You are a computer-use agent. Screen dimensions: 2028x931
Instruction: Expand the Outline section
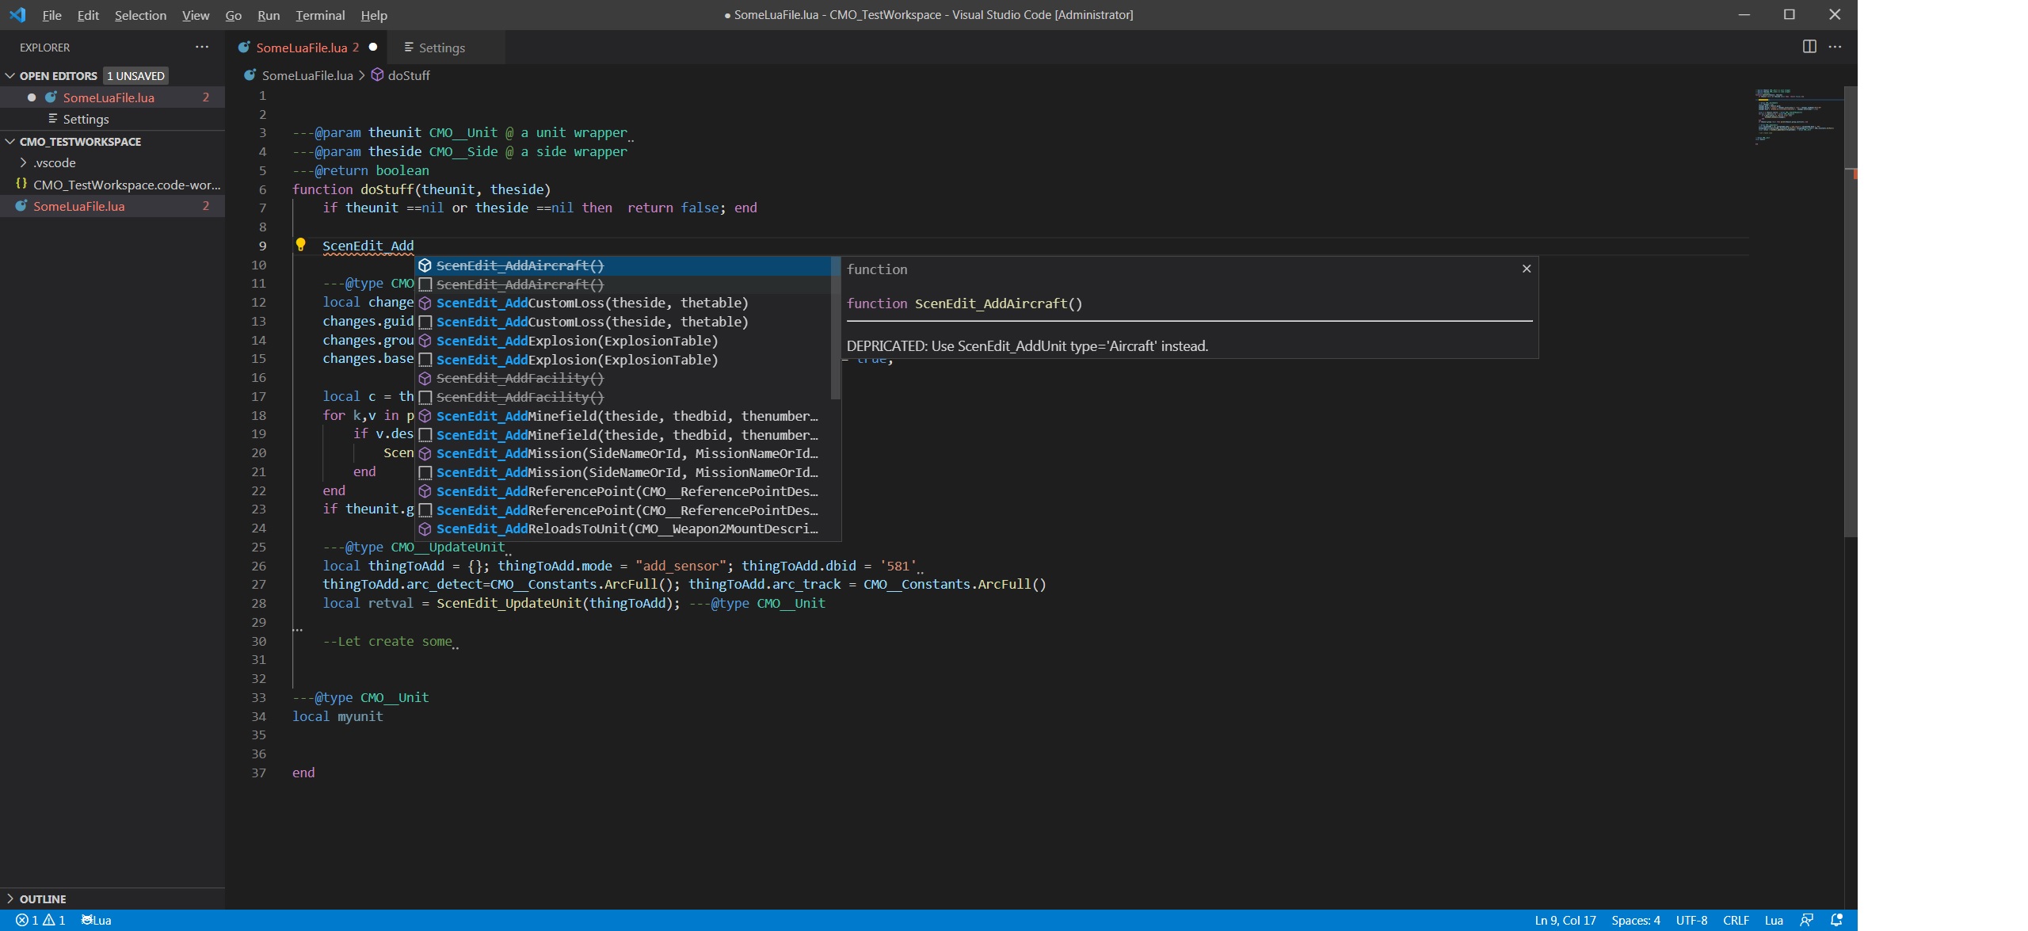click(10, 899)
